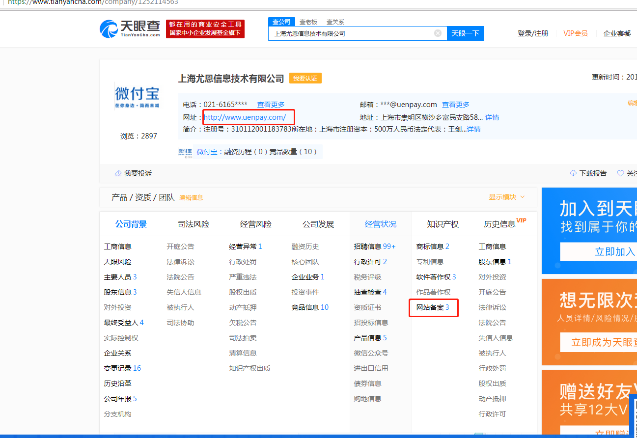Open 企业业务 1 entry
The image size is (637, 438).
pyautogui.click(x=308, y=277)
